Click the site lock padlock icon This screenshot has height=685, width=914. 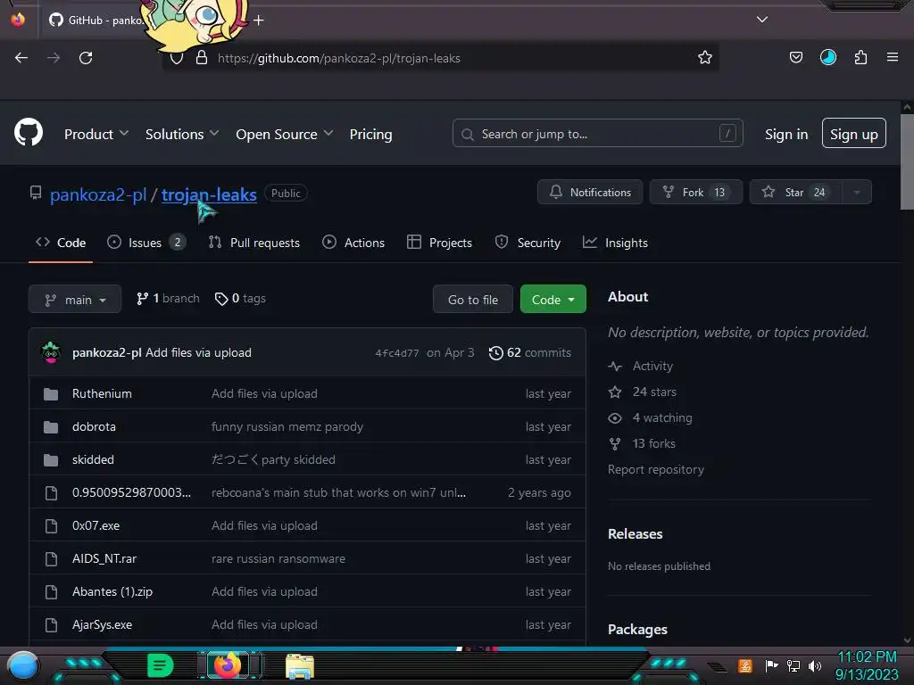202,57
